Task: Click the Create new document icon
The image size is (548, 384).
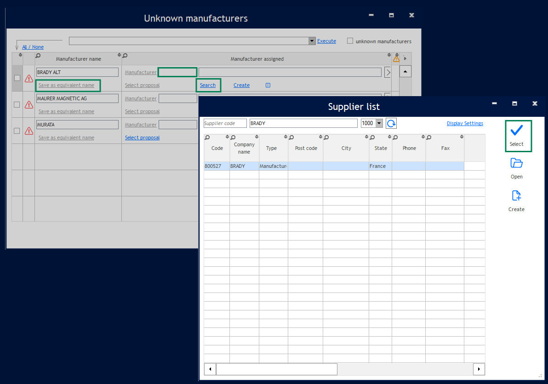Action: coord(516,196)
